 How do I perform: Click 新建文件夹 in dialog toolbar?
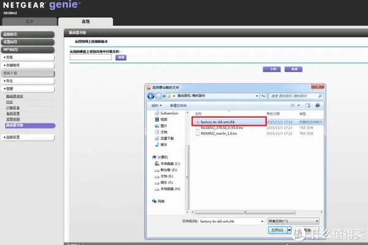178,106
